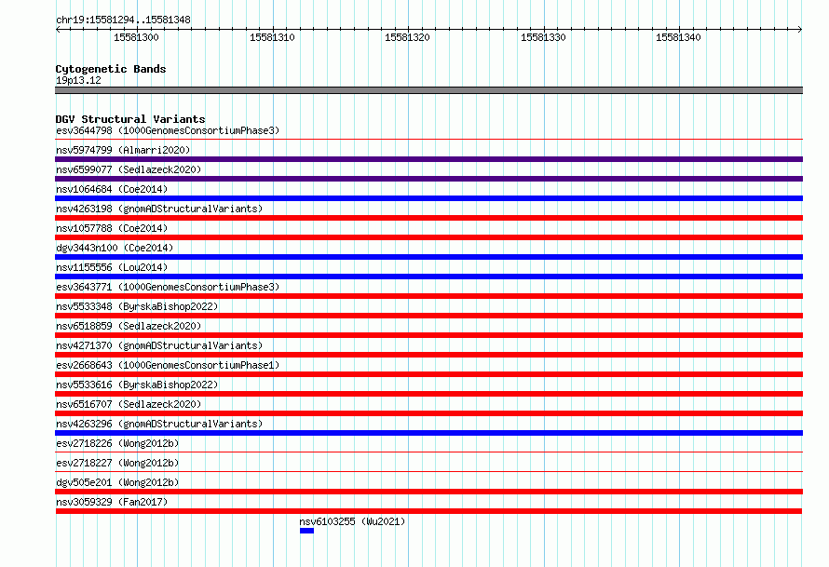Screen dimensions: 829x567
Task: Click ruler position 15581340
Action: (678, 37)
